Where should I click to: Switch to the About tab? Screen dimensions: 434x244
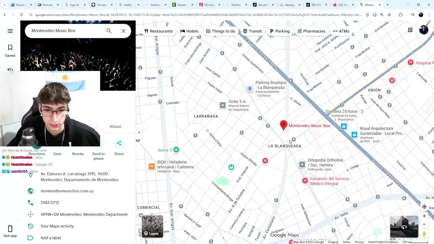tap(115, 126)
